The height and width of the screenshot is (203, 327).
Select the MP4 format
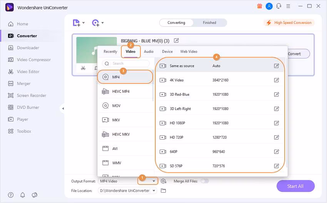(x=125, y=77)
